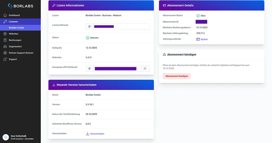The height and width of the screenshot is (143, 272).
Task: Click the Lizenzen key icon in sidebar
Action: tap(5, 22)
